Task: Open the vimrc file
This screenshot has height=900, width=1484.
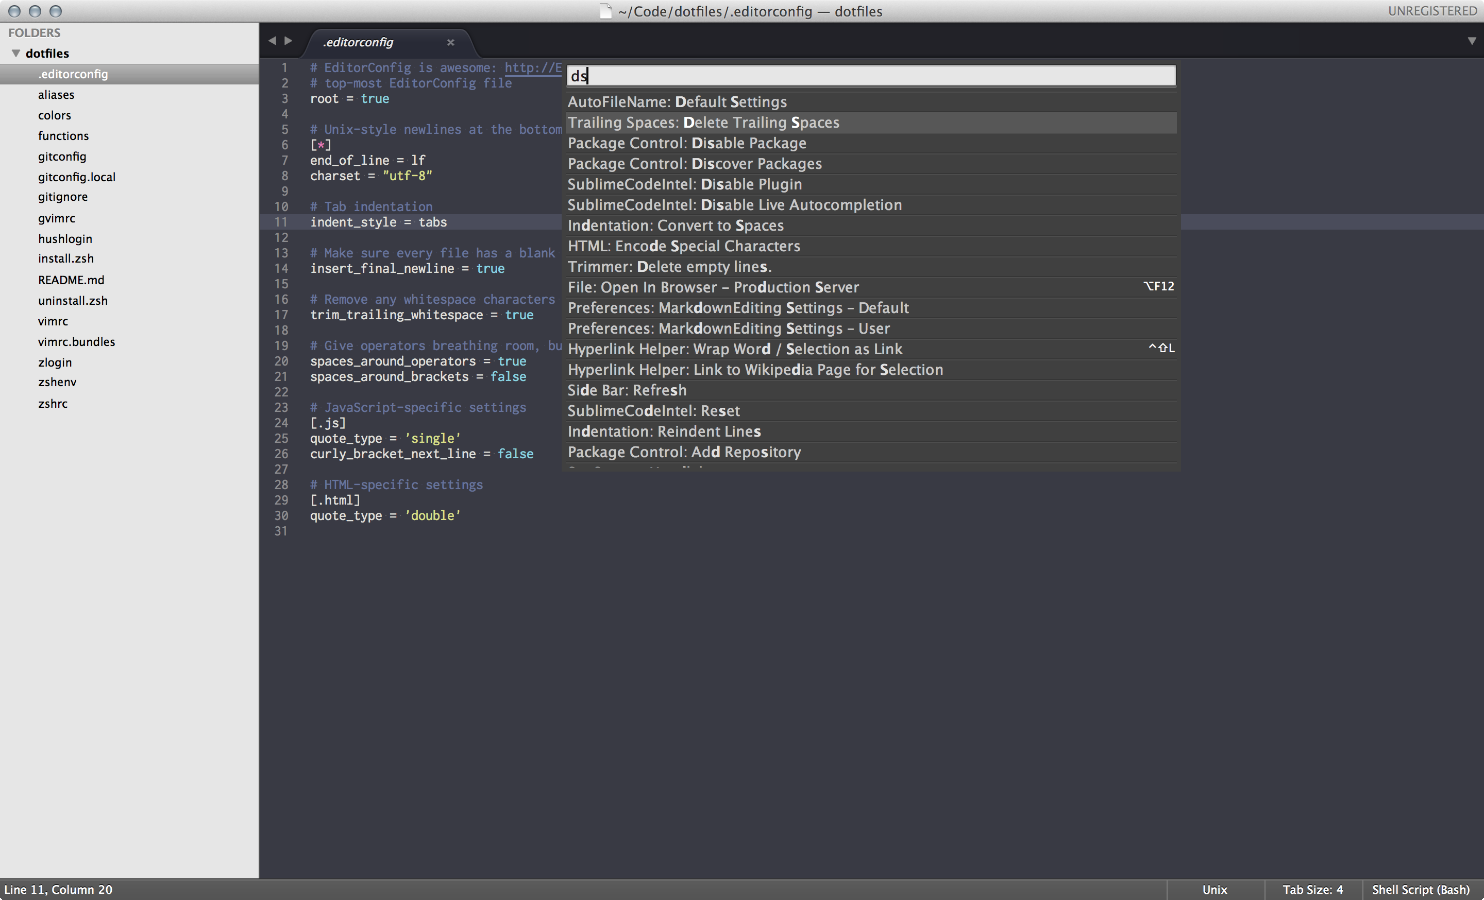Action: [53, 321]
